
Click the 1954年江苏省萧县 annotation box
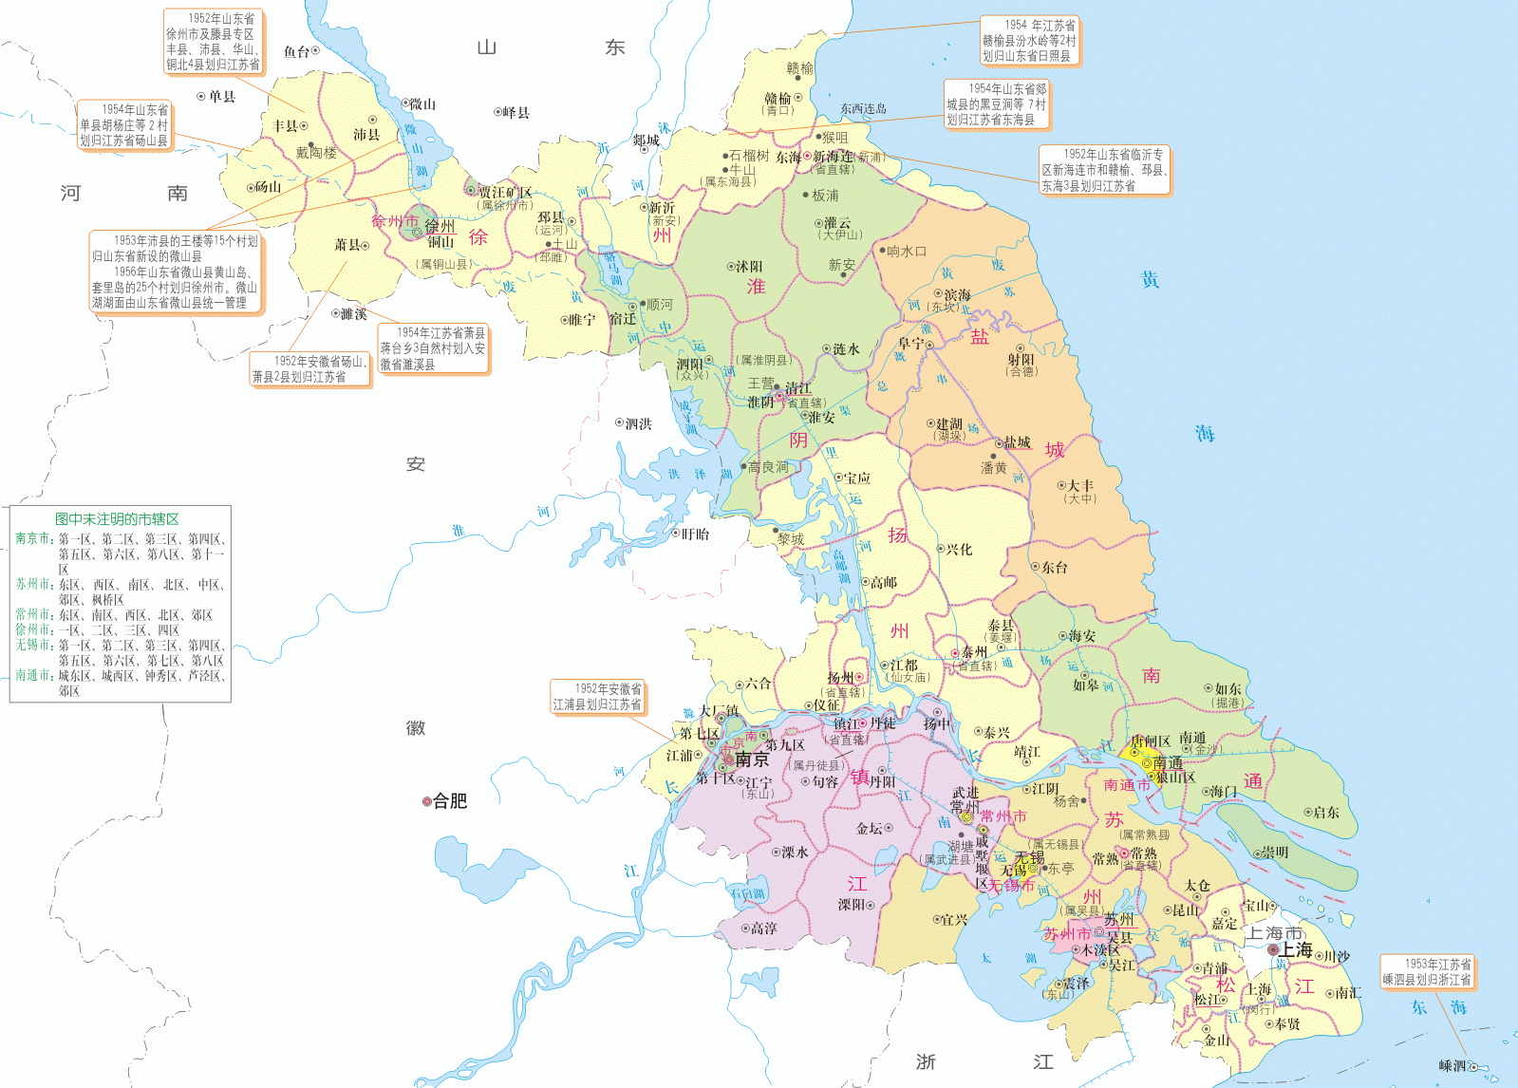click(x=433, y=348)
